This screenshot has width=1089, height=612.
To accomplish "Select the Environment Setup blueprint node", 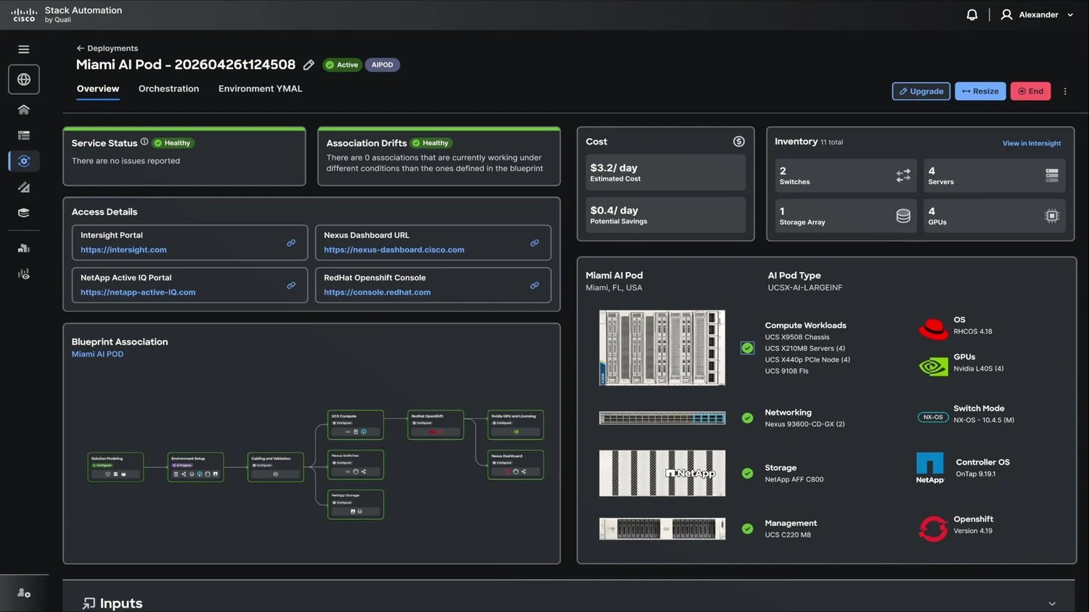I will coord(195,467).
